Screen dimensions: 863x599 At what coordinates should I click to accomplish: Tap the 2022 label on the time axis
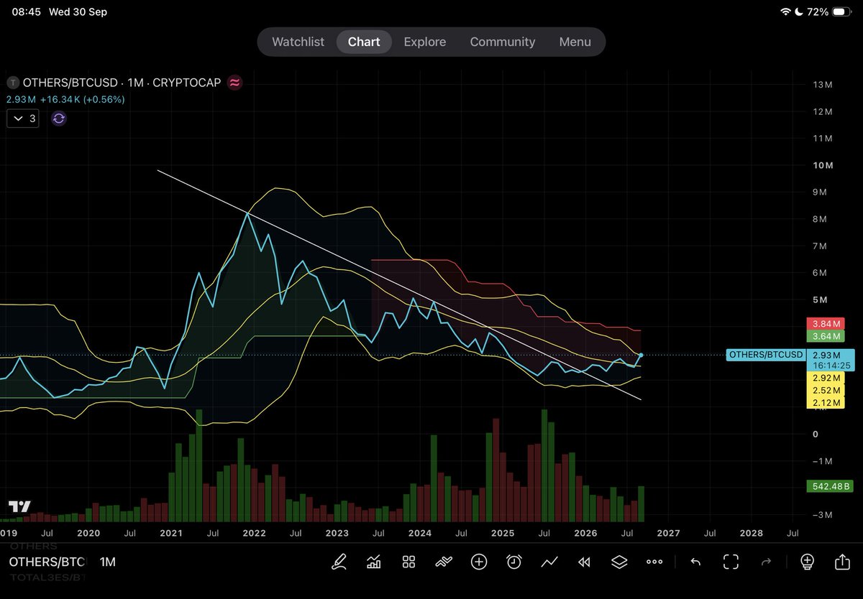(x=254, y=534)
